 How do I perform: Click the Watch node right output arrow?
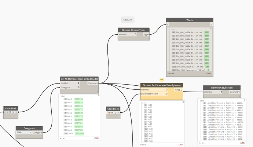point(212,24)
